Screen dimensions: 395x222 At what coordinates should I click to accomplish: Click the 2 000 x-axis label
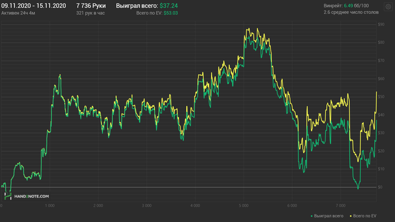pyautogui.click(x=98, y=206)
